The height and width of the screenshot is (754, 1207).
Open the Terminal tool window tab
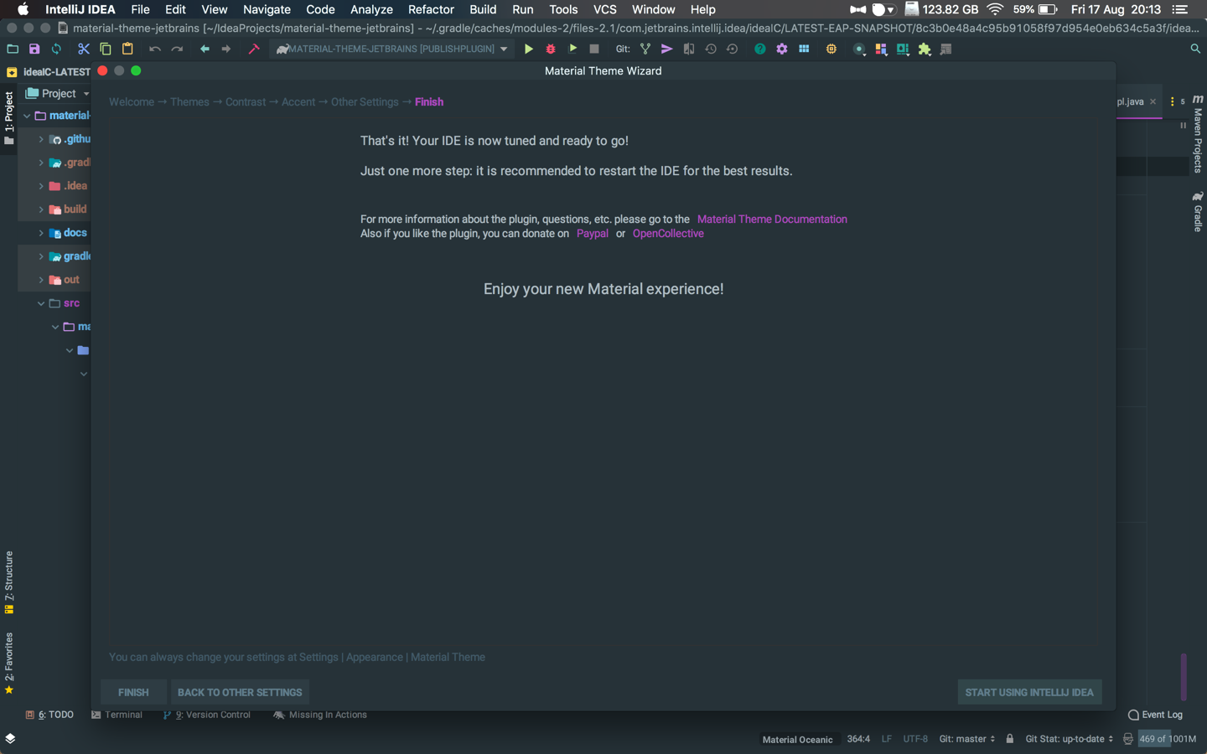[x=117, y=715]
